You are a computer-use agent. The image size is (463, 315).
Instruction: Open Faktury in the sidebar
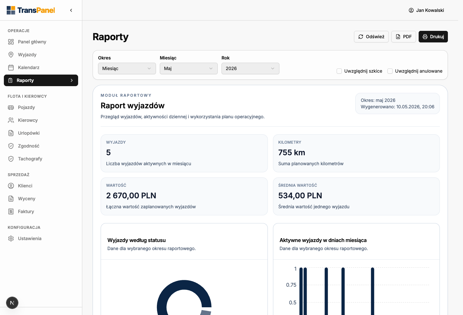[41, 212]
